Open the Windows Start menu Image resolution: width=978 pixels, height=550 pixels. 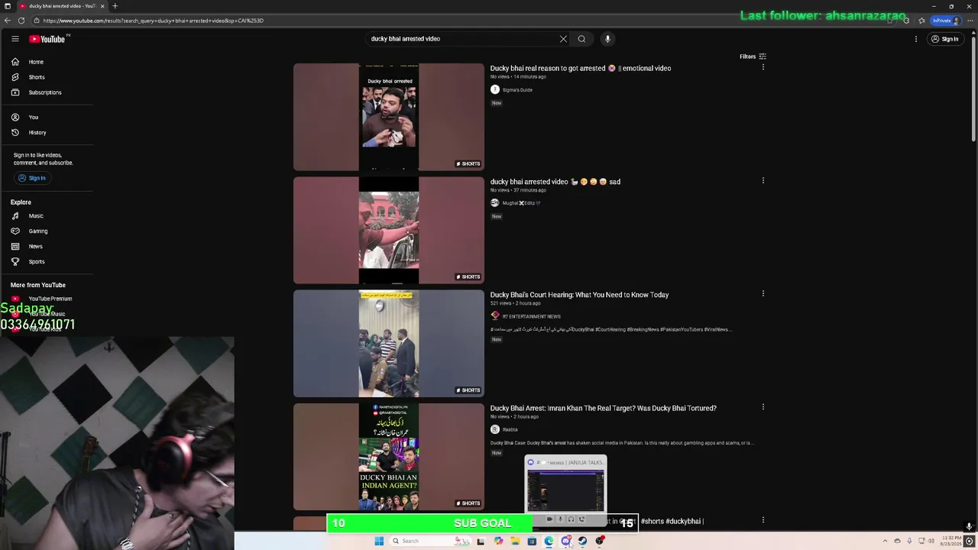tap(379, 541)
